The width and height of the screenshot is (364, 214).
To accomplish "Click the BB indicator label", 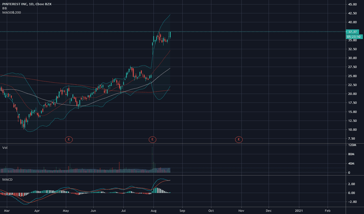I will click(x=4, y=8).
